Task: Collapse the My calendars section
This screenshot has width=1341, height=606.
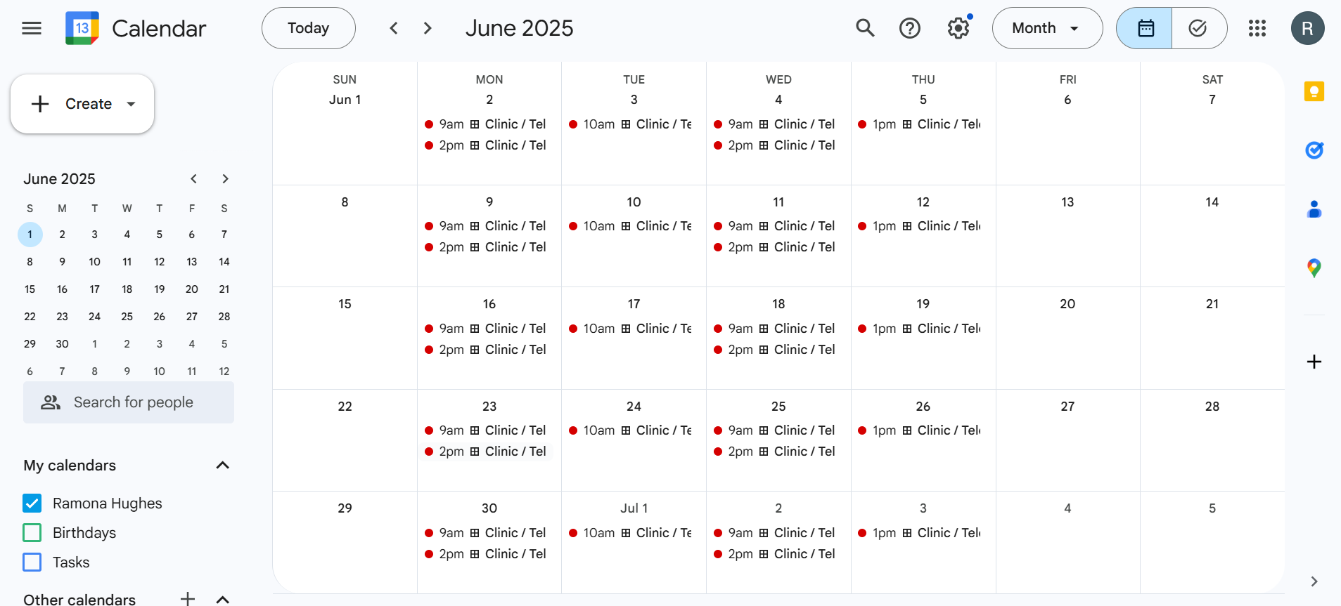Action: tap(223, 466)
